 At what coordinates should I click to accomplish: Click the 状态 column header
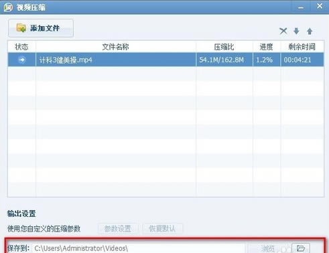tap(21, 47)
